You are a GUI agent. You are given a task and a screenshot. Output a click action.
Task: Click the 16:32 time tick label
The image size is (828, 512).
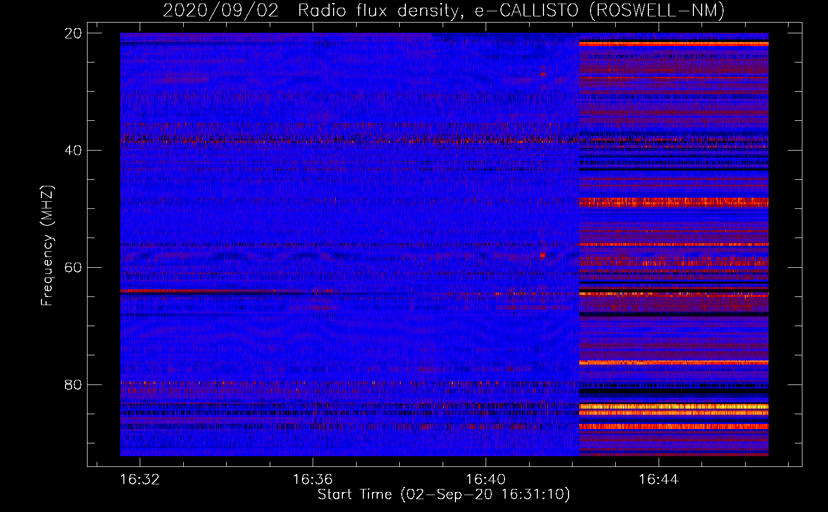click(x=140, y=480)
